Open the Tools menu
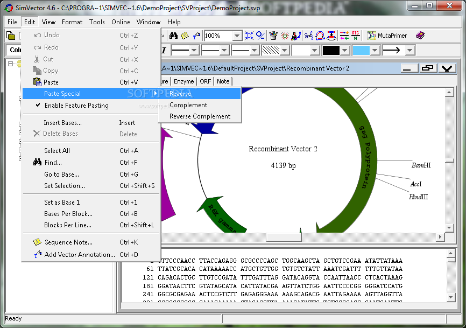This screenshot has height=328, width=466. pyautogui.click(x=97, y=22)
